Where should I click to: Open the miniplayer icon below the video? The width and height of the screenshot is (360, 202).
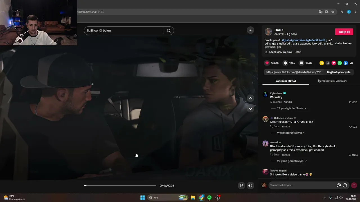pyautogui.click(x=241, y=185)
